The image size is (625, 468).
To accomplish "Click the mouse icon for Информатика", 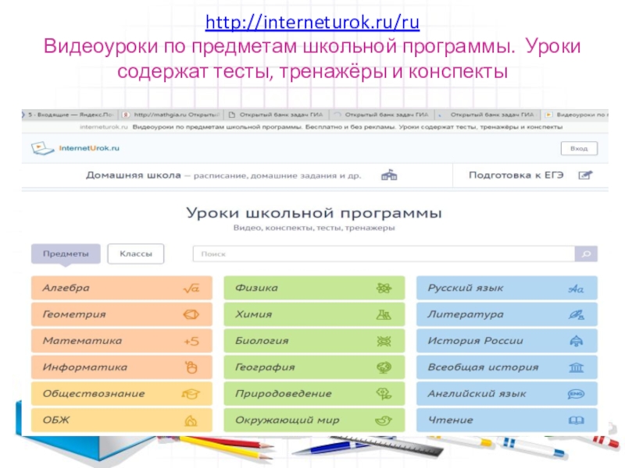I will (191, 367).
